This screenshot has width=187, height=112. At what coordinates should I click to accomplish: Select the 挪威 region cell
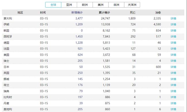(x=6, y=79)
